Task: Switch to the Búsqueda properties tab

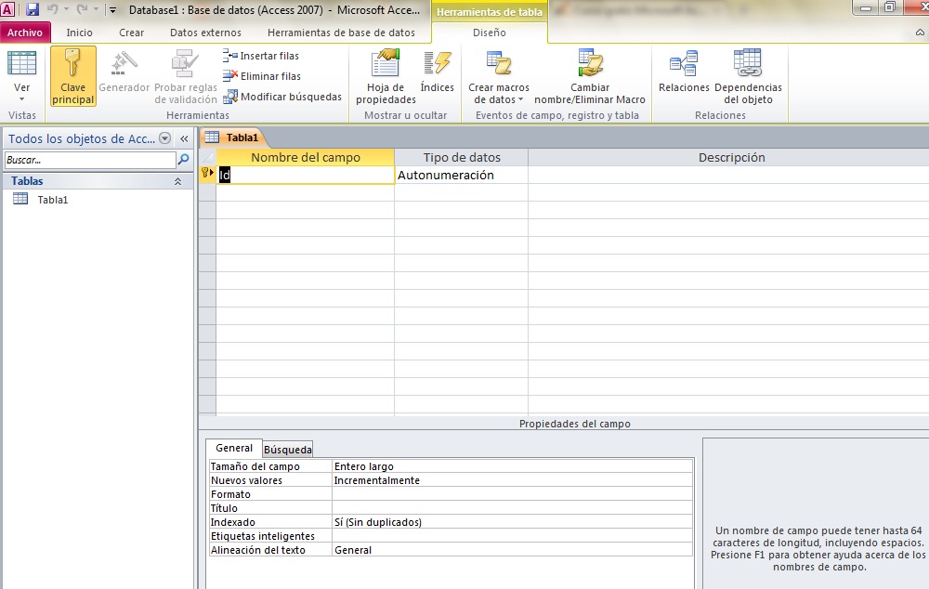Action: click(287, 450)
